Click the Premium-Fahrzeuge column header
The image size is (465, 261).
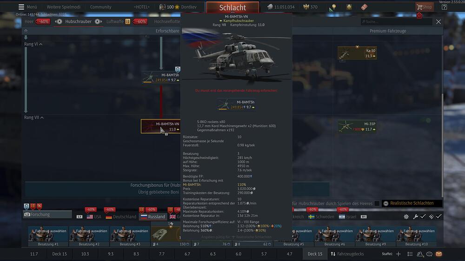click(x=388, y=31)
